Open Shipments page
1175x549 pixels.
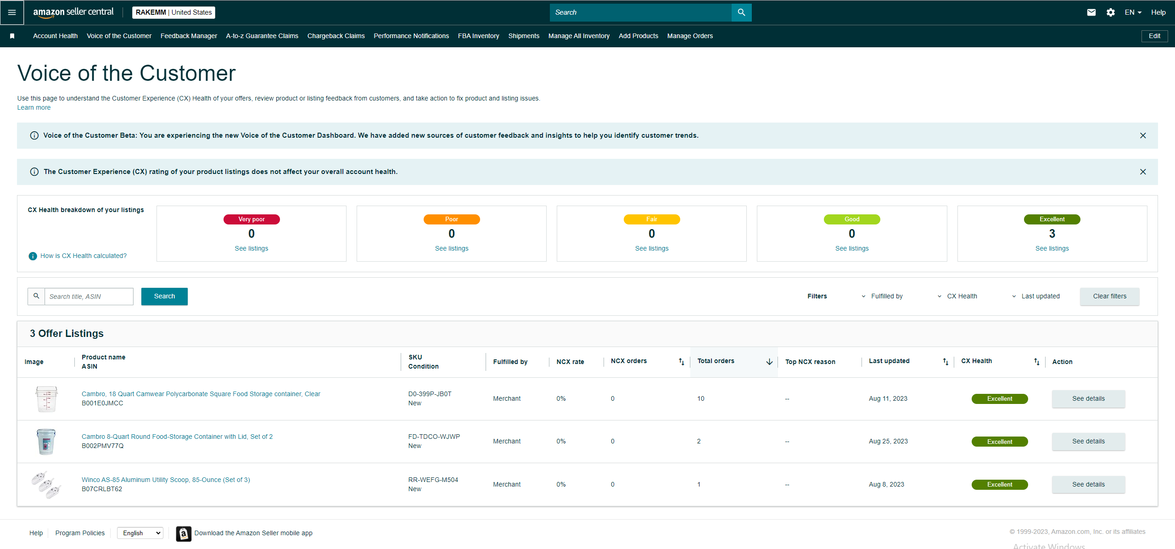click(524, 36)
